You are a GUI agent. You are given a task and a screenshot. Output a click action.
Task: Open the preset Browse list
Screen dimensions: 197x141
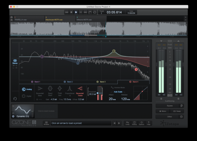click(46, 123)
